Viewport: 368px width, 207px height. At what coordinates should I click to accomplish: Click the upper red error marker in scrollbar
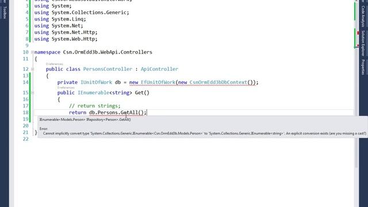click(x=358, y=33)
